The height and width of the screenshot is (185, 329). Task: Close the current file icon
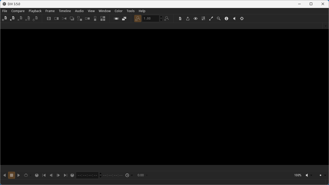[x=20, y=18]
